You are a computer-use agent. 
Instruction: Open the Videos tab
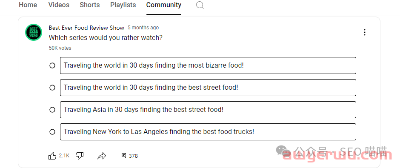(59, 5)
